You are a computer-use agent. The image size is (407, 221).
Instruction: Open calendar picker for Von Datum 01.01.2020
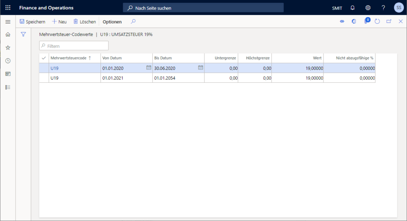pos(149,68)
